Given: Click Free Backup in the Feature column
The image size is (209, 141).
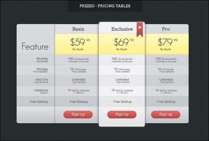Looking at the screenshot, I should (39, 102).
